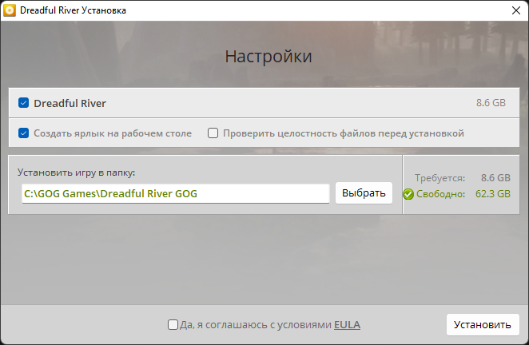Image resolution: width=529 pixels, height=345 pixels.
Task: Close the Dreadful River installer window
Action: (516, 10)
